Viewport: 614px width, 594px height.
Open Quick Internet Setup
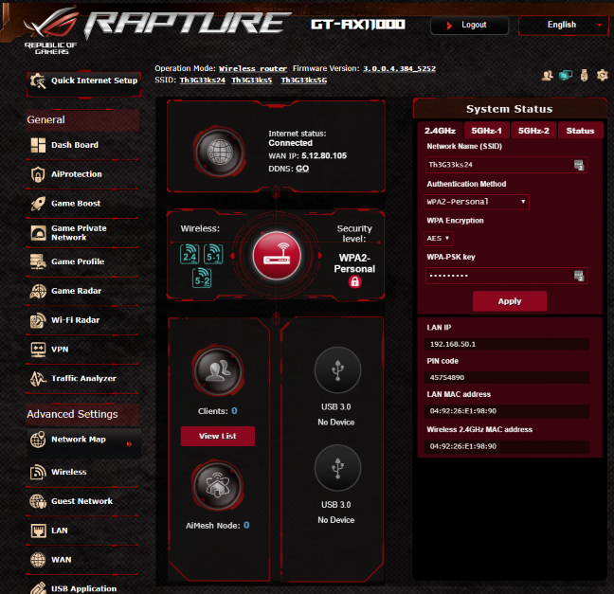coord(83,83)
